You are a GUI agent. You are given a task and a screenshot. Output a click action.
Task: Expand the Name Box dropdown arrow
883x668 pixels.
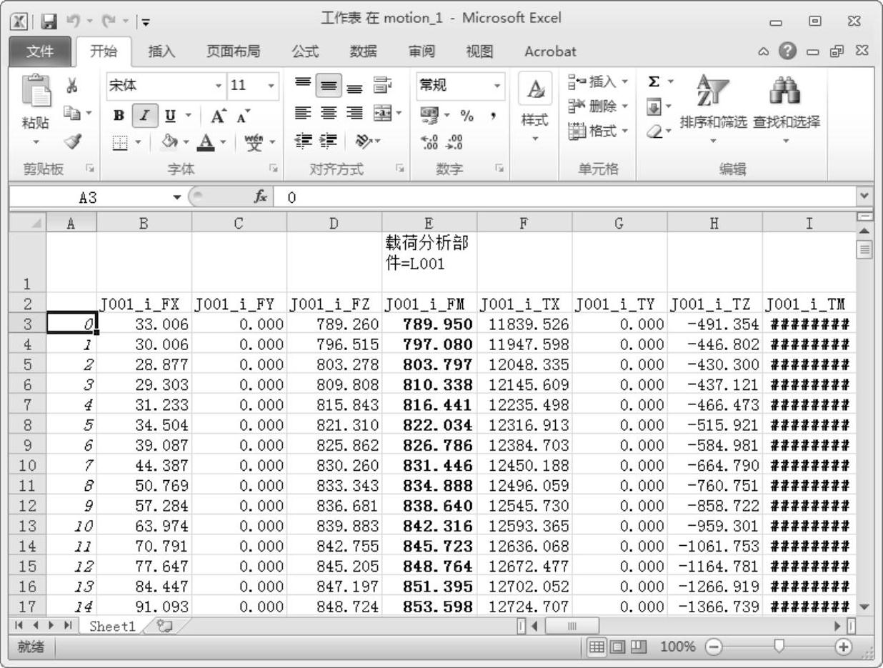177,199
